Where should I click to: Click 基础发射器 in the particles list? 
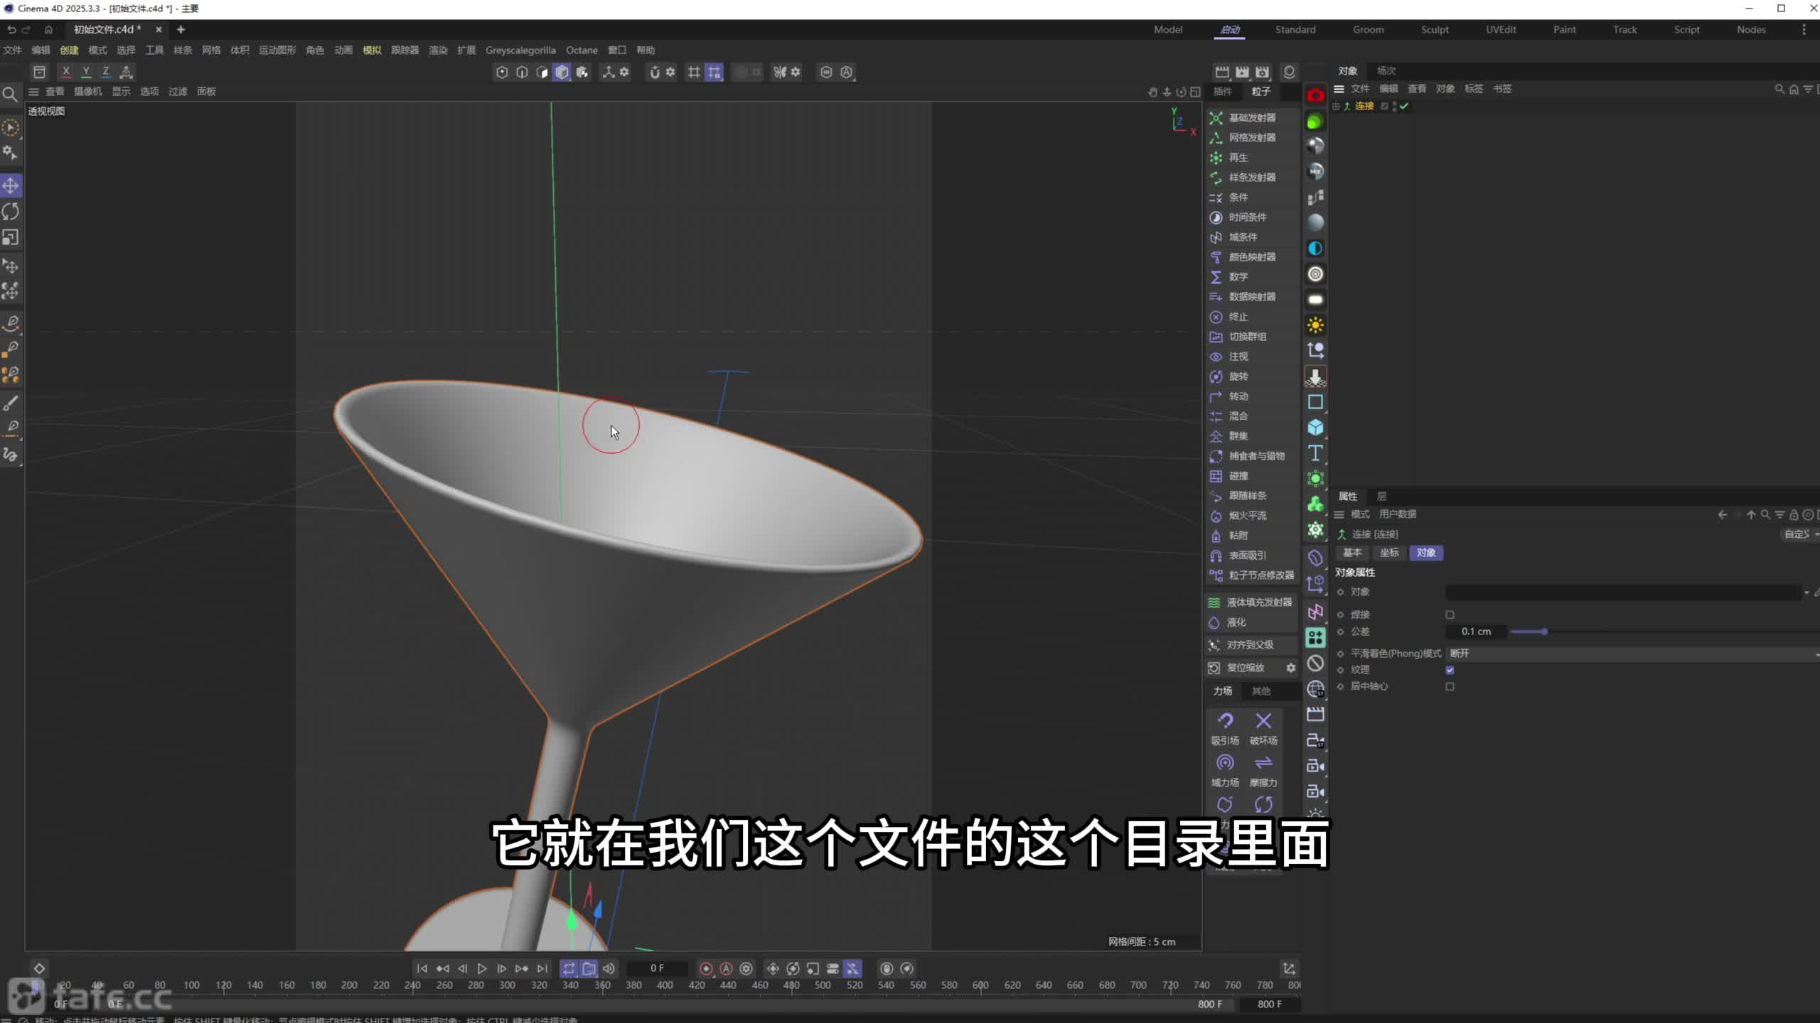[x=1251, y=118]
